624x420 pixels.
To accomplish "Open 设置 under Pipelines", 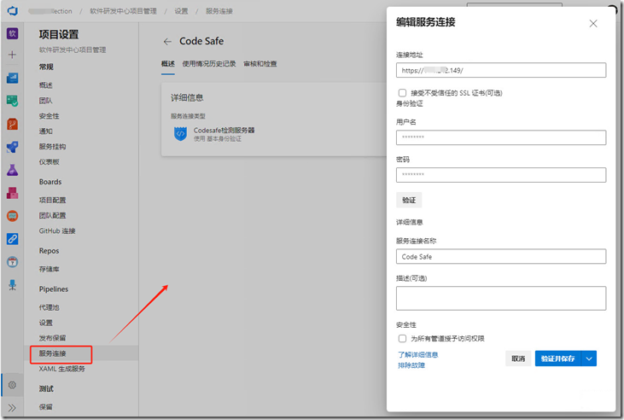I will pos(46,323).
